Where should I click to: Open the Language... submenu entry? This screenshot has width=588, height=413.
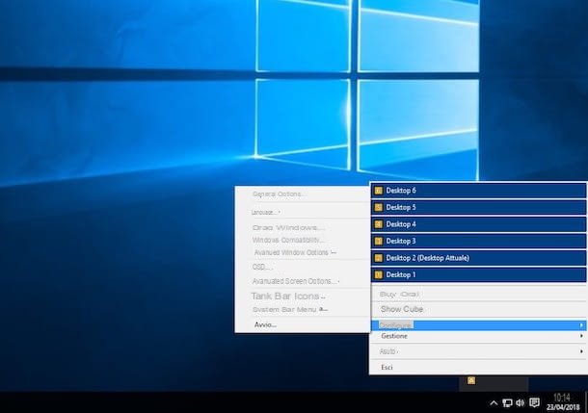303,213
